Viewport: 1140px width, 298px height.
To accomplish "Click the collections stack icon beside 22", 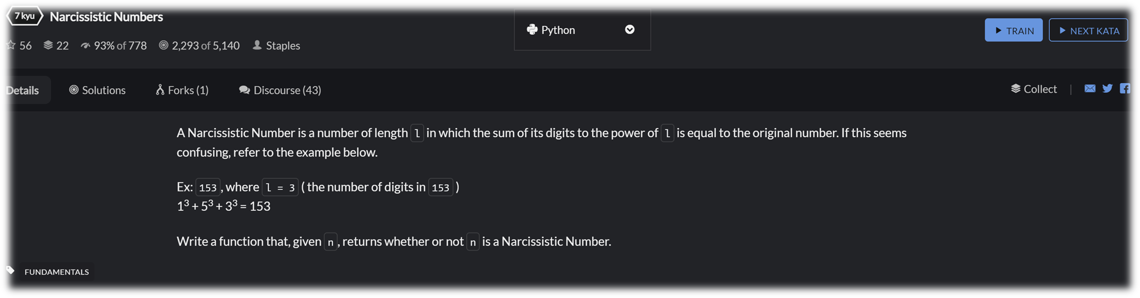I will [x=48, y=45].
